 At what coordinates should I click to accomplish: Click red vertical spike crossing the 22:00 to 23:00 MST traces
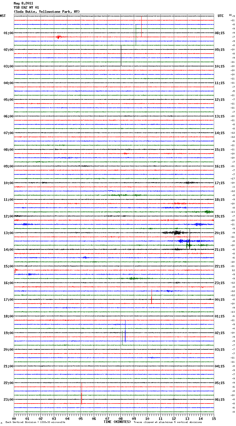coord(81,394)
